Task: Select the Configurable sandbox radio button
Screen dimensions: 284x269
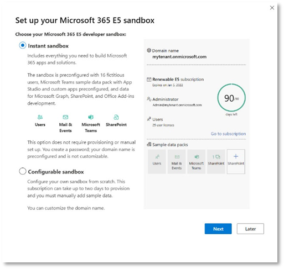Action: click(x=23, y=171)
